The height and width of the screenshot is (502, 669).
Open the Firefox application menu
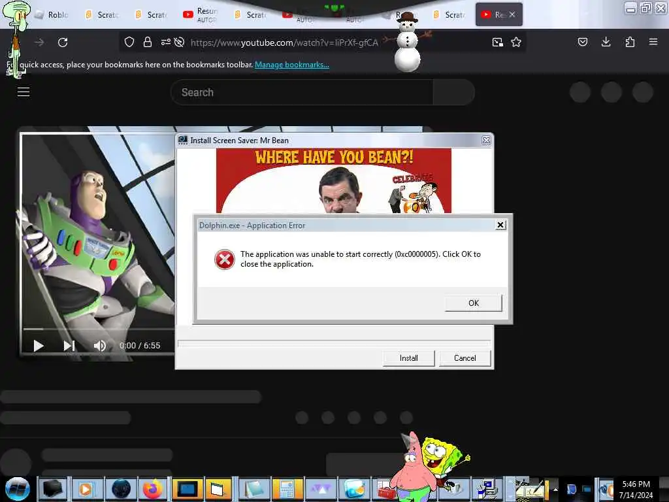coord(653,42)
